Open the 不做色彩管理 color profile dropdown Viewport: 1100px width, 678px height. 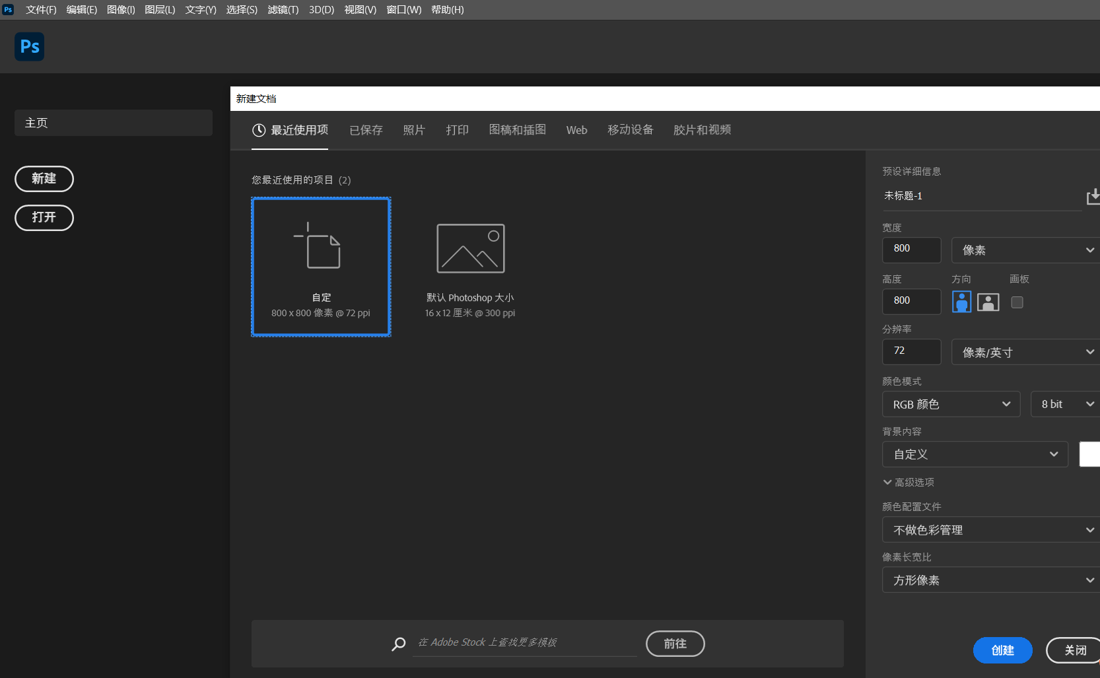992,530
